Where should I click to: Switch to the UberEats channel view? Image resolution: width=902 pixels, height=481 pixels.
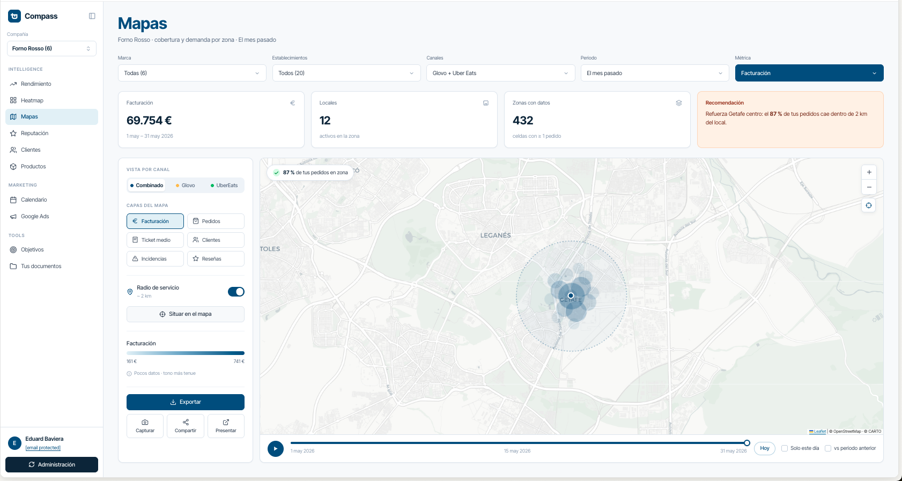[x=224, y=186]
